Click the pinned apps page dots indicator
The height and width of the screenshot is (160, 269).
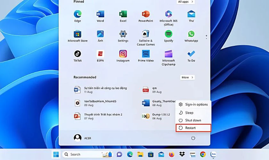[206, 37]
